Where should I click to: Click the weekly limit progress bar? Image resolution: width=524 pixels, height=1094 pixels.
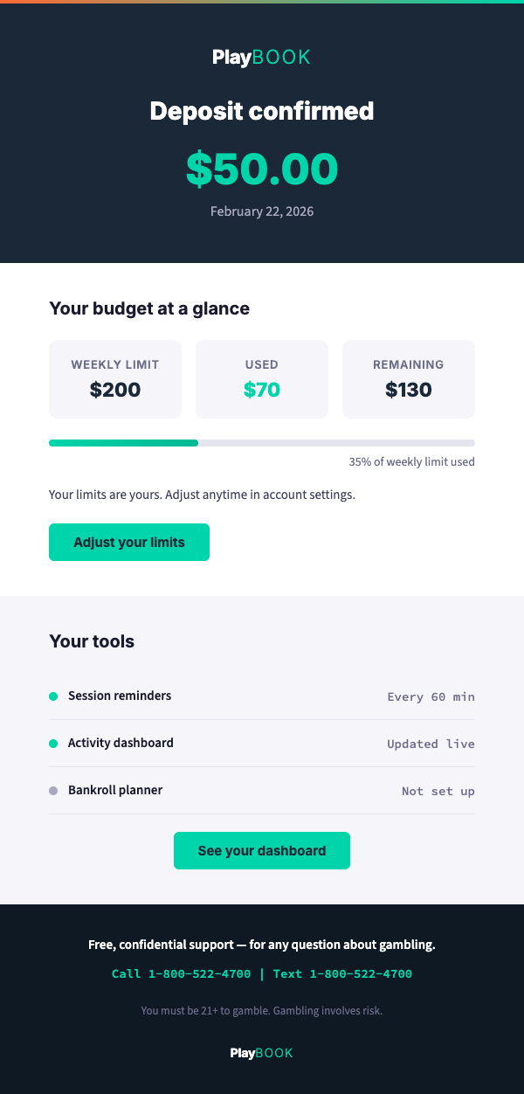tap(262, 443)
